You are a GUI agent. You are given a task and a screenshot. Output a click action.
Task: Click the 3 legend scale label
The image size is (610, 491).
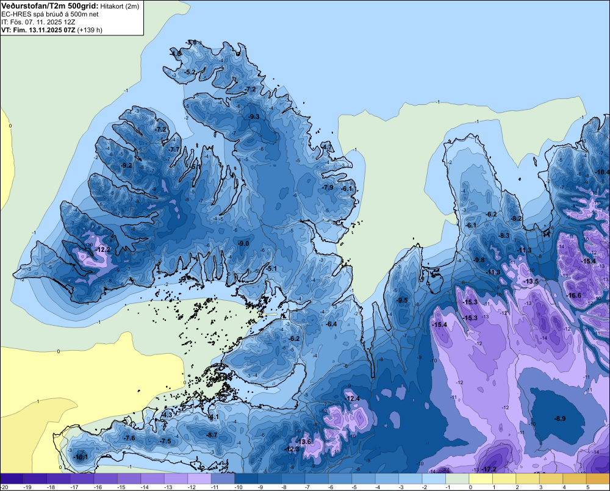tap(540, 487)
